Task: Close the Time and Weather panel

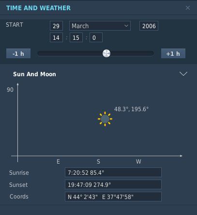Action: click(x=188, y=8)
